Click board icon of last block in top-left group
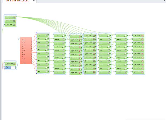The height and width of the screenshot is (120, 166). pyautogui.click(x=14, y=25)
